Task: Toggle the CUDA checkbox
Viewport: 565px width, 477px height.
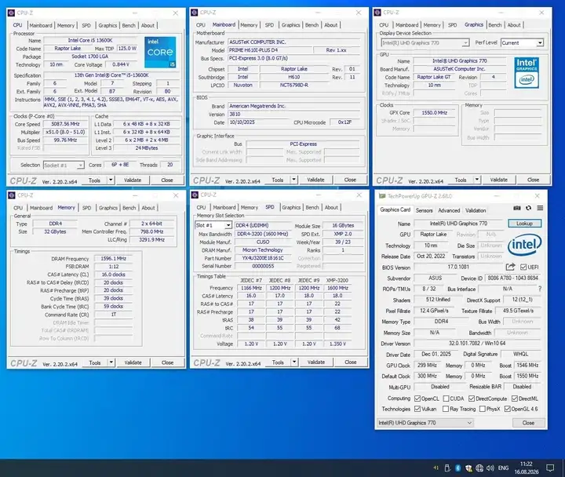Action: [446, 399]
